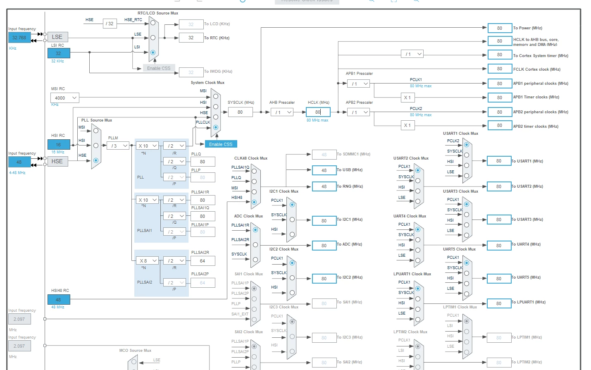Select LSE in RTC/LCD Source Mux

click(153, 38)
